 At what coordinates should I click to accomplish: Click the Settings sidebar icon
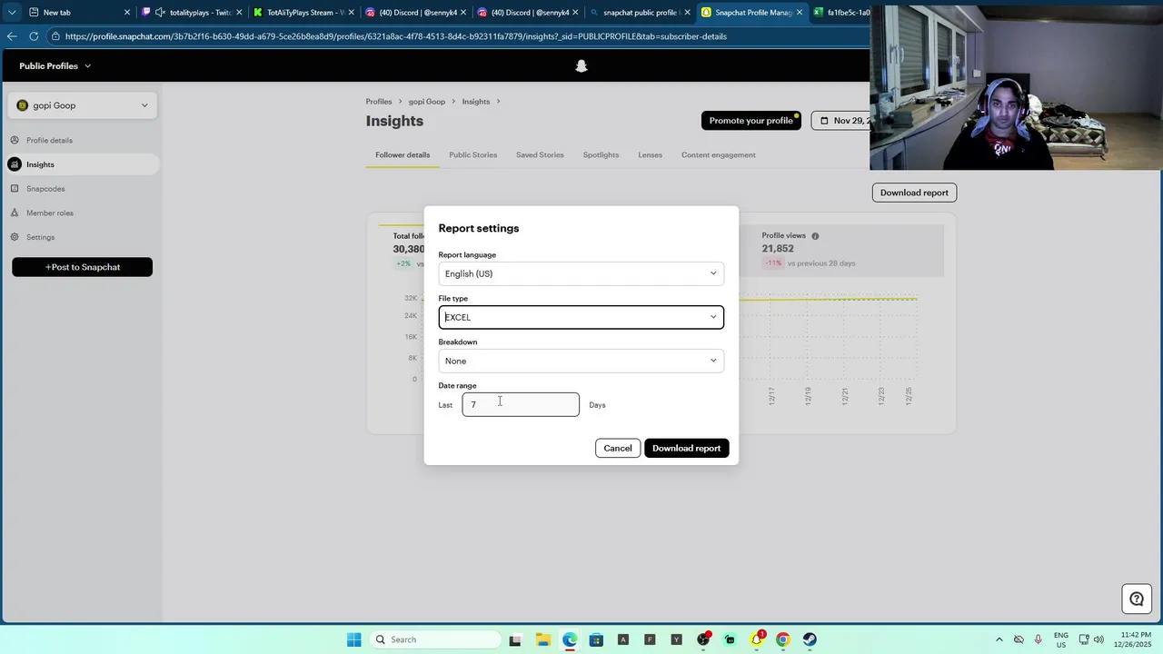(x=15, y=237)
